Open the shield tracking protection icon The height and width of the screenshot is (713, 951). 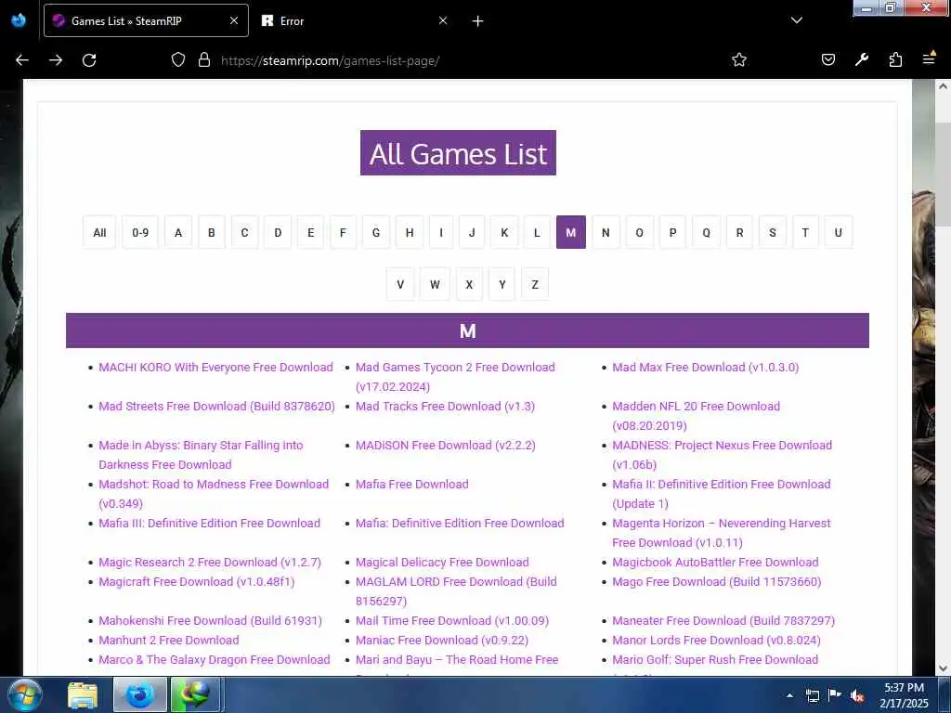pyautogui.click(x=177, y=59)
